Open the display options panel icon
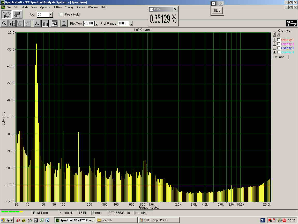Viewport: 298px width, 224px height. point(55,23)
